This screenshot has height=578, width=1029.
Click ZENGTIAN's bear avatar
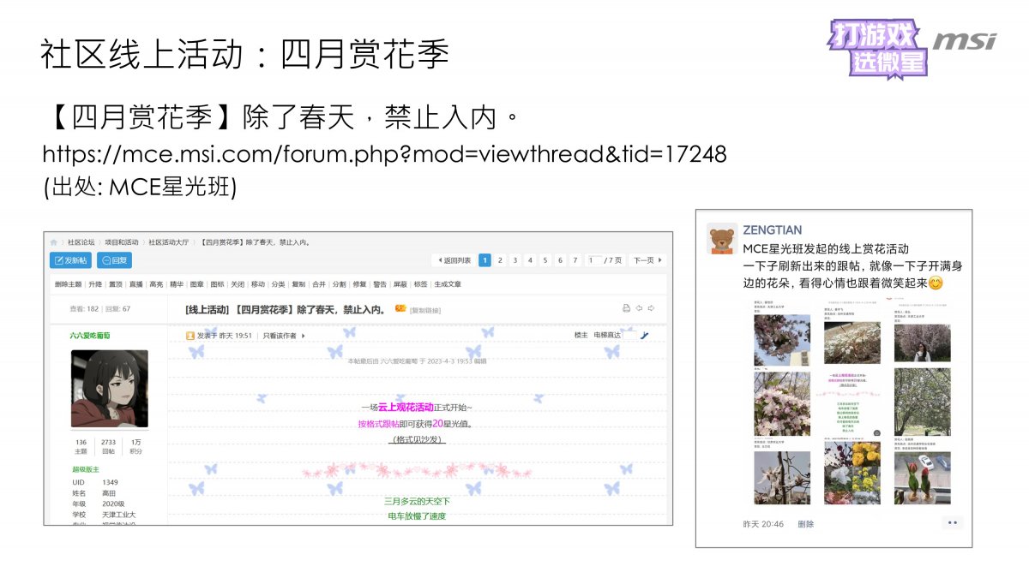[722, 239]
